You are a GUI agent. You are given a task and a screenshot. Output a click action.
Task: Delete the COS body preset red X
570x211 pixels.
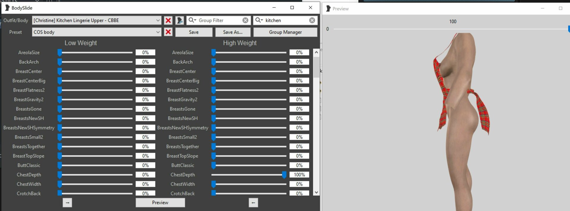coord(168,32)
